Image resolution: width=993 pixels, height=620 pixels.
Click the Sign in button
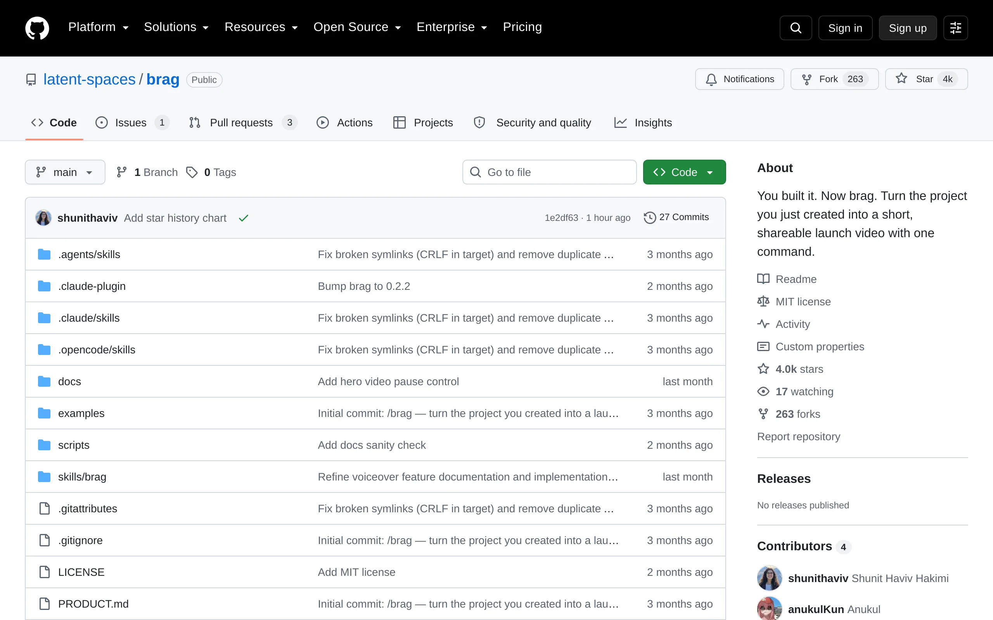(x=845, y=28)
